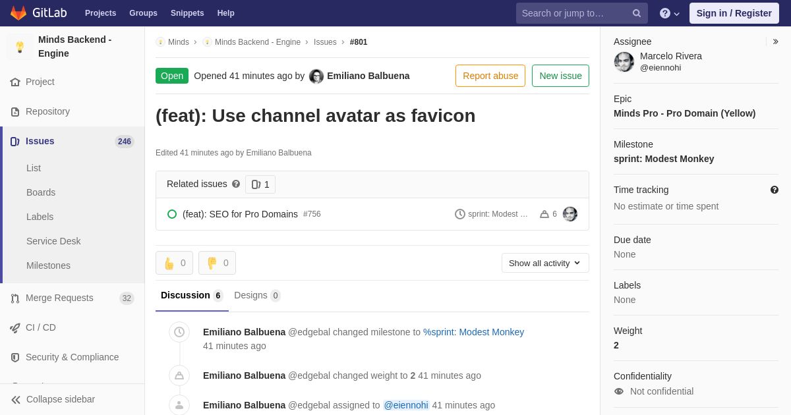Click the Merge Requests icon
The height and width of the screenshot is (415, 791).
15,298
